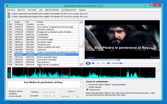
Task: Click the subtitle .srt file icon
Action: click(9, 13)
